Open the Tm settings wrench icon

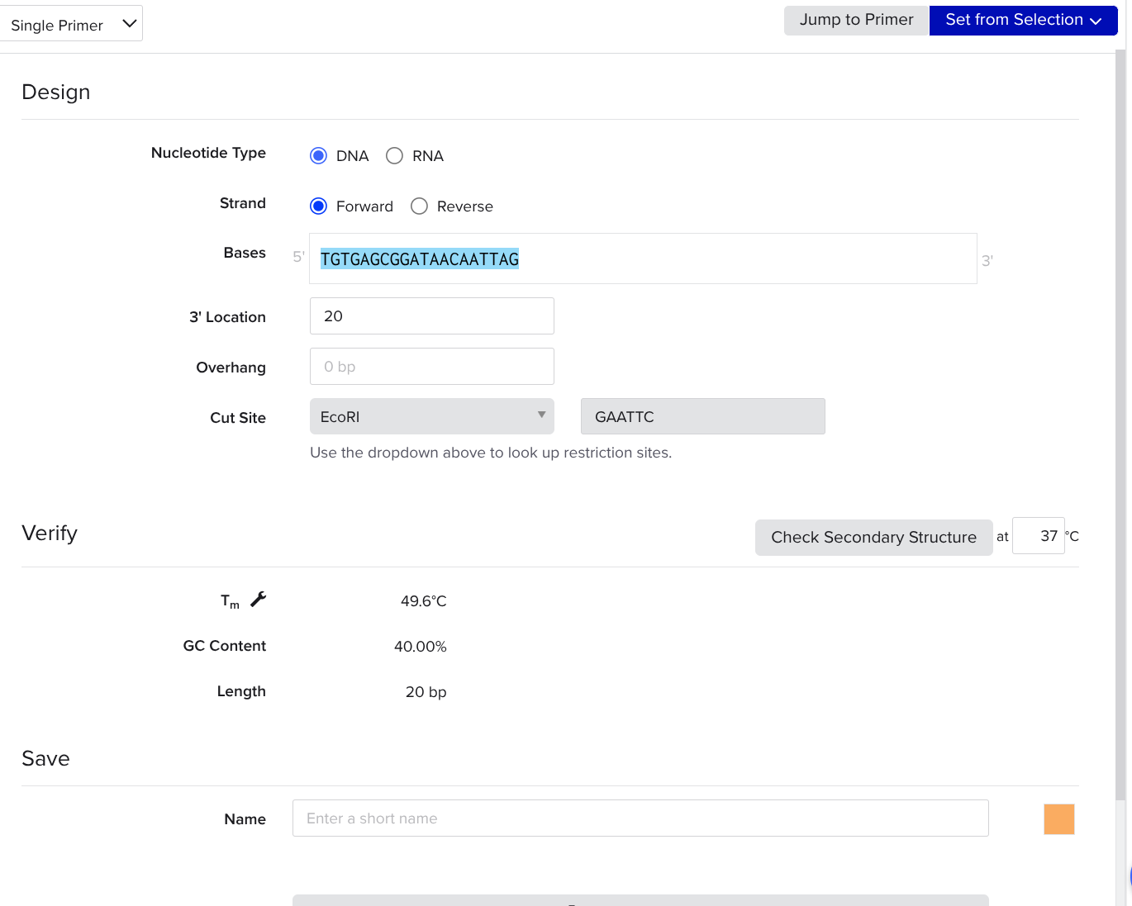[x=258, y=600]
